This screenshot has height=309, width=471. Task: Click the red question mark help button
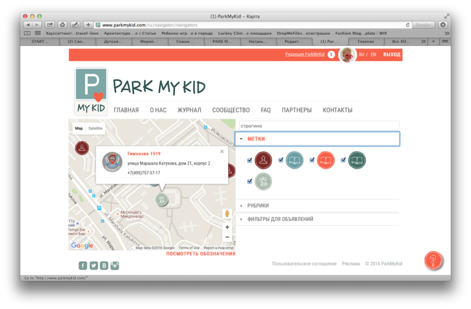point(433,261)
